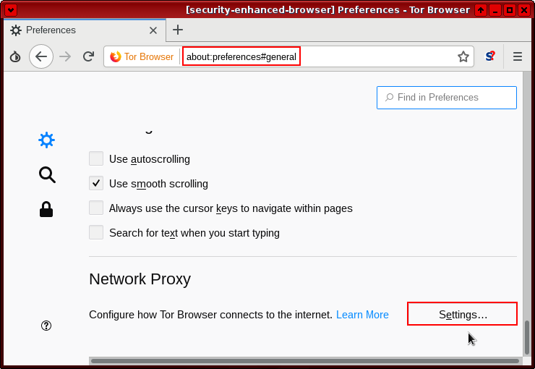
Task: Follow the Learn More link
Action: tap(362, 315)
